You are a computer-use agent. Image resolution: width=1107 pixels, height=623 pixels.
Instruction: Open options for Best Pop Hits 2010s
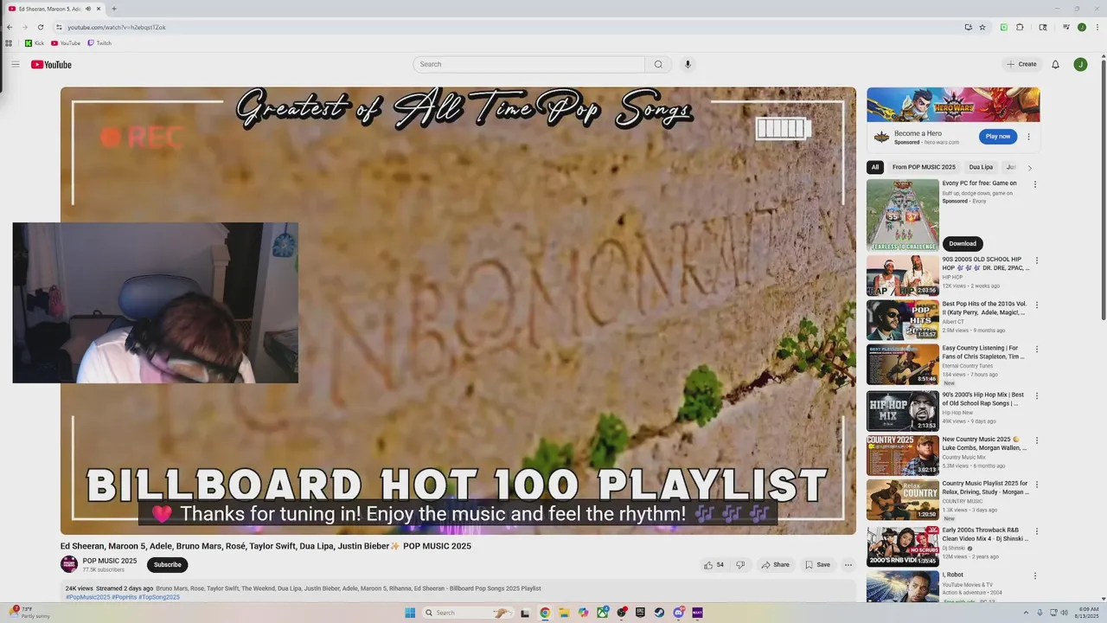(x=1037, y=305)
